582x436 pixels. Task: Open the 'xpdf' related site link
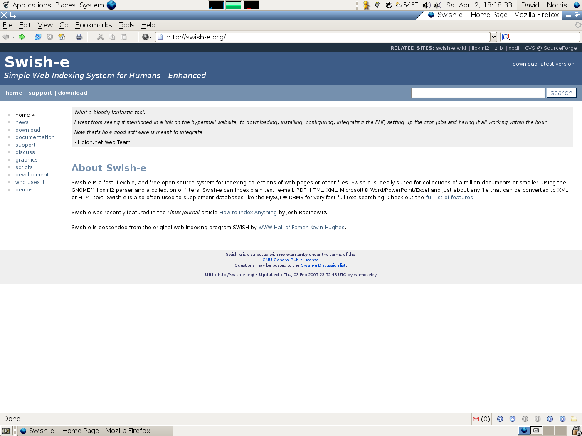point(514,48)
